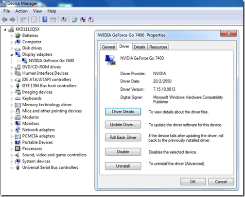Click the Properties sheet toolbar icon

click(34, 20)
